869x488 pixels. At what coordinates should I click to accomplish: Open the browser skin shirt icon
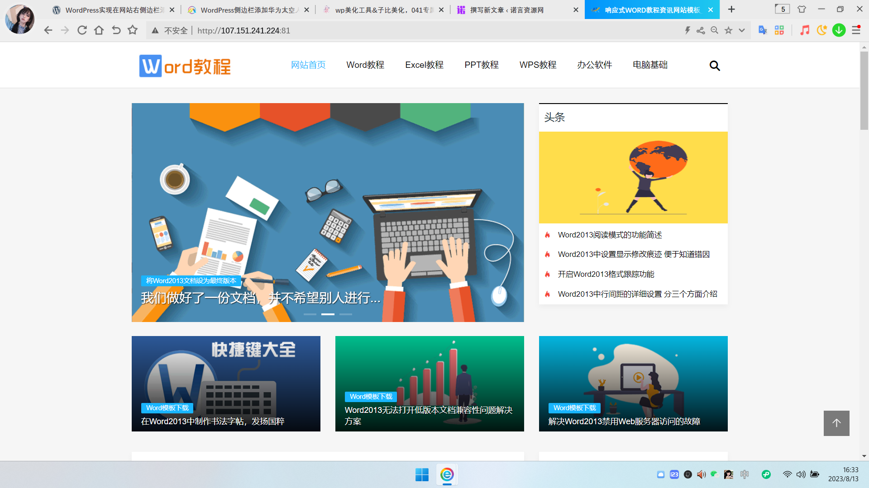coord(802,9)
